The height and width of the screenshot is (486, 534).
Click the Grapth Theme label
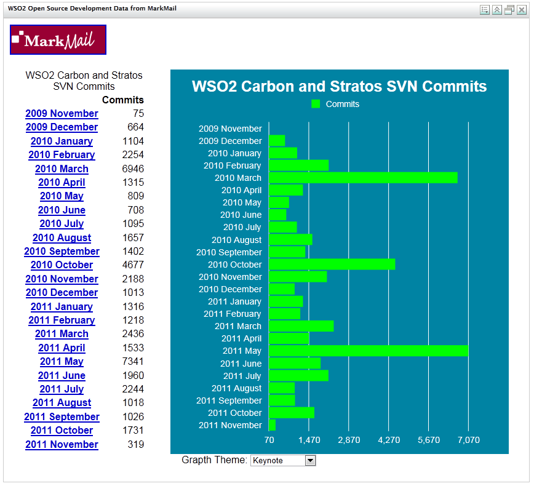tap(214, 460)
